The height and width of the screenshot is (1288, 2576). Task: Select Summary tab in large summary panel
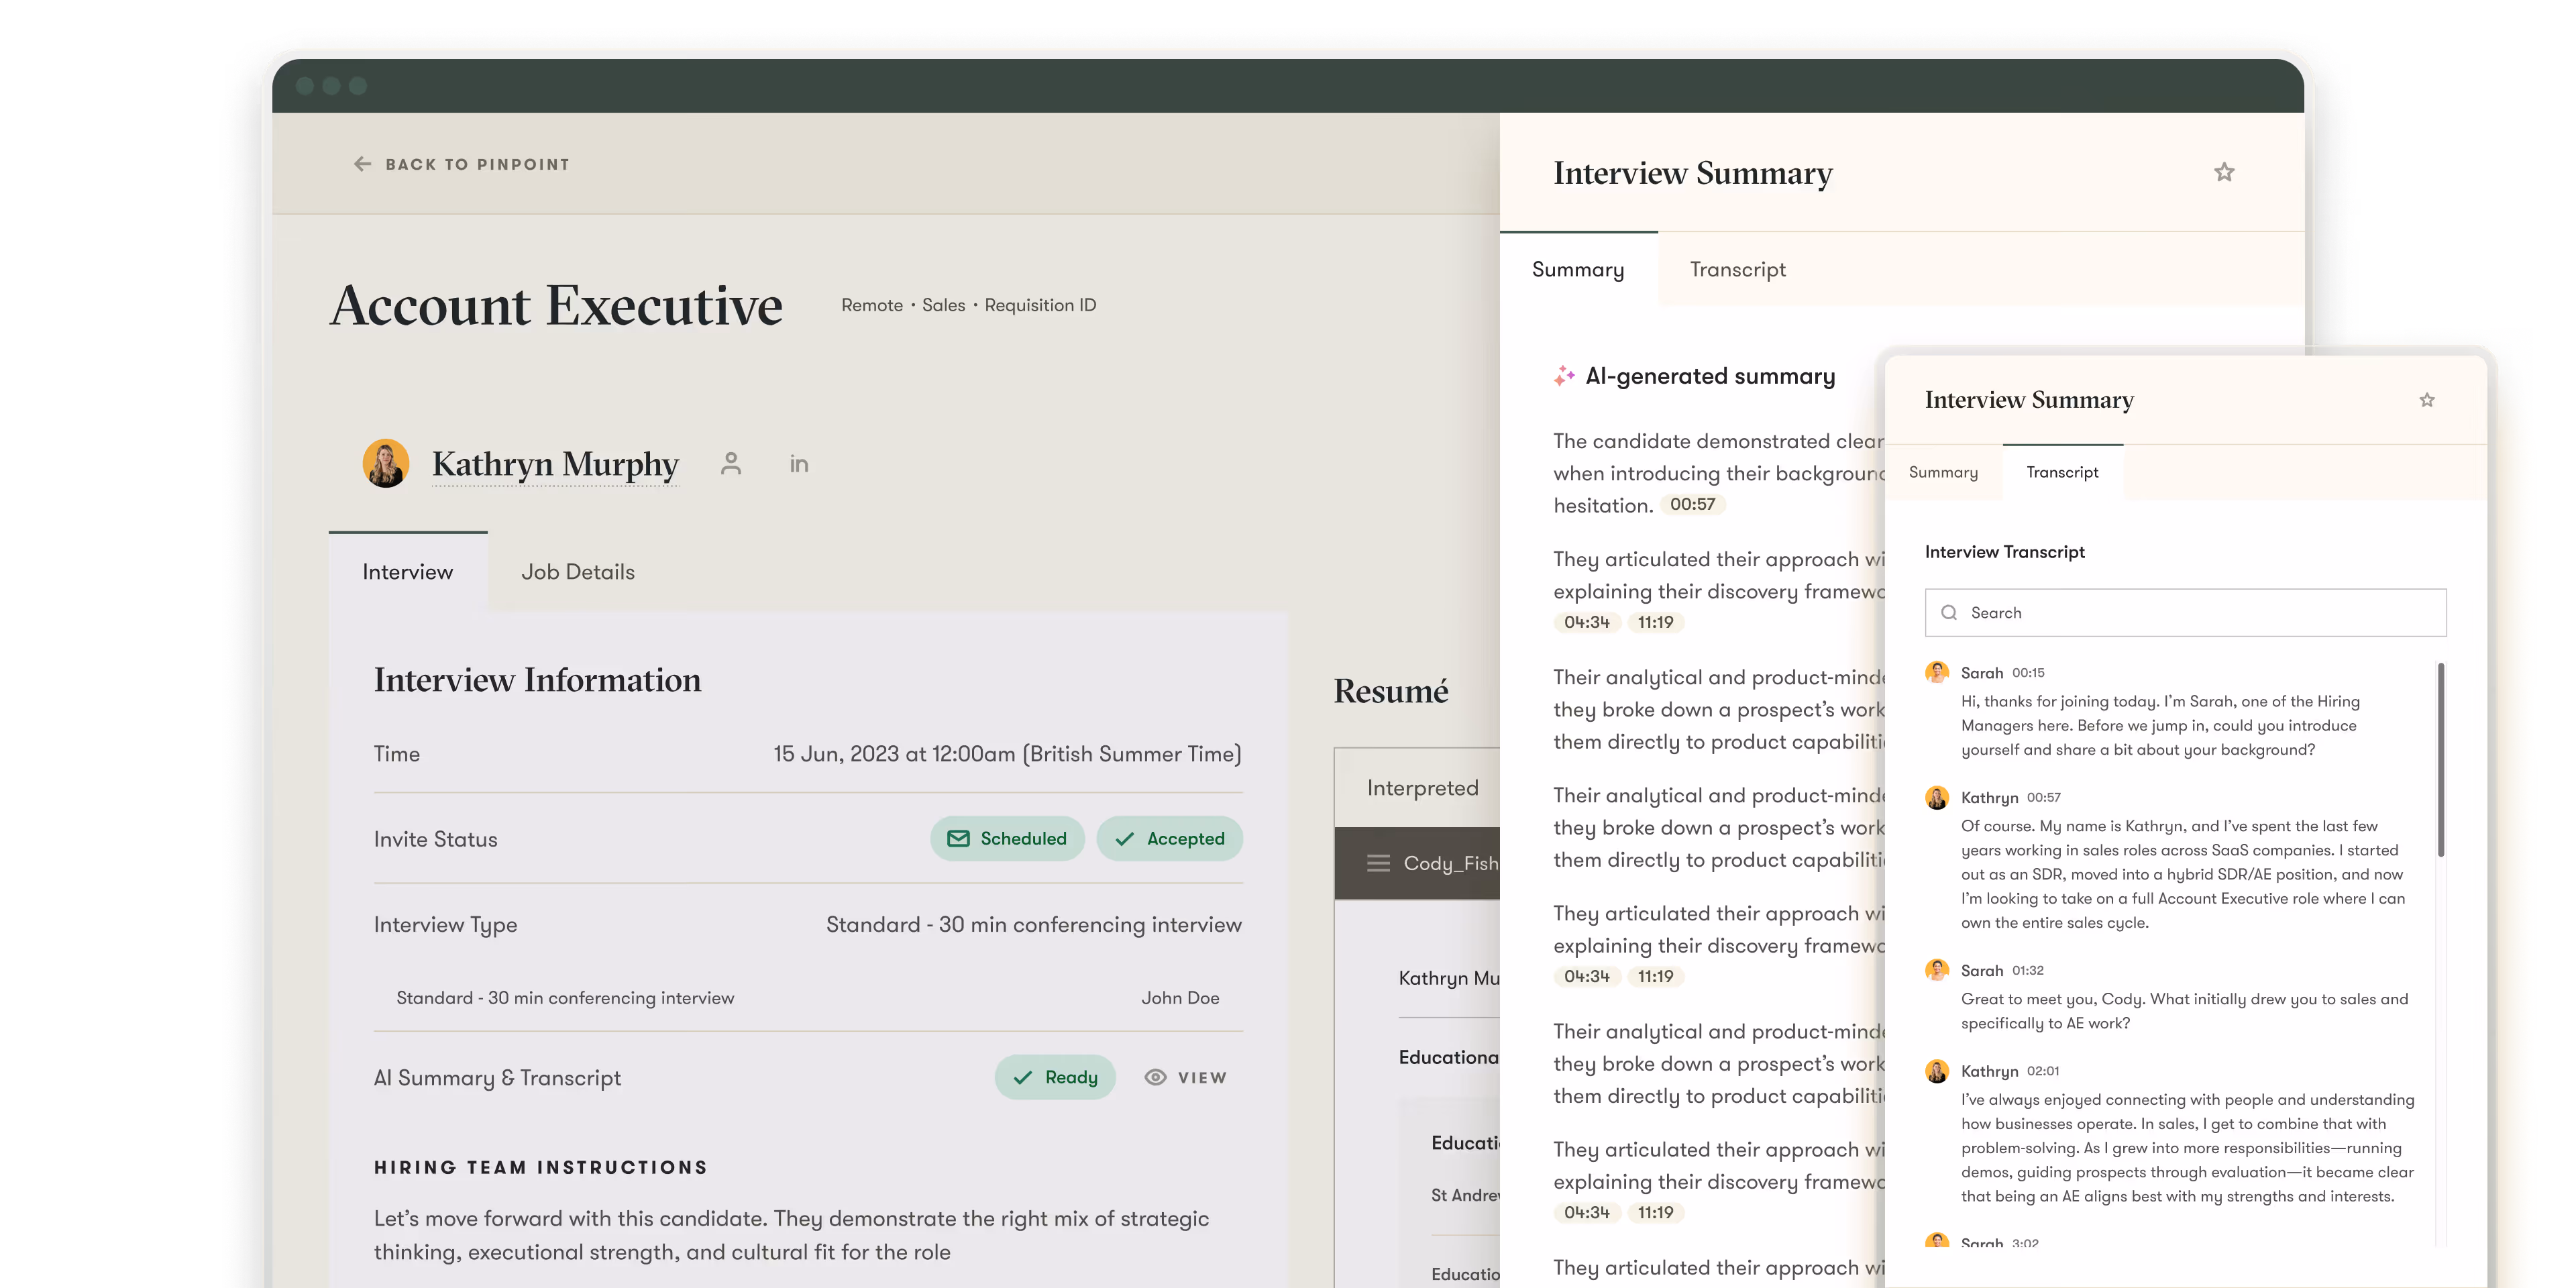[x=1578, y=269]
